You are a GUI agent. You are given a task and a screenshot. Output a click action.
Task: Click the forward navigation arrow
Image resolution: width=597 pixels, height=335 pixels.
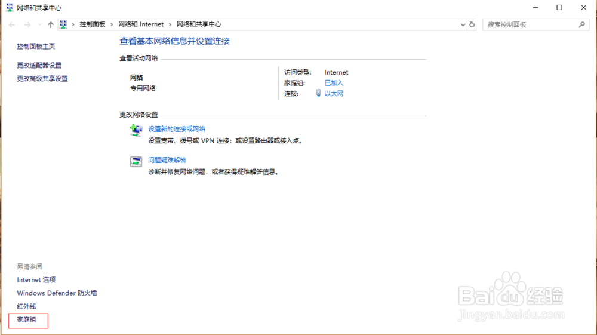[x=27, y=24]
